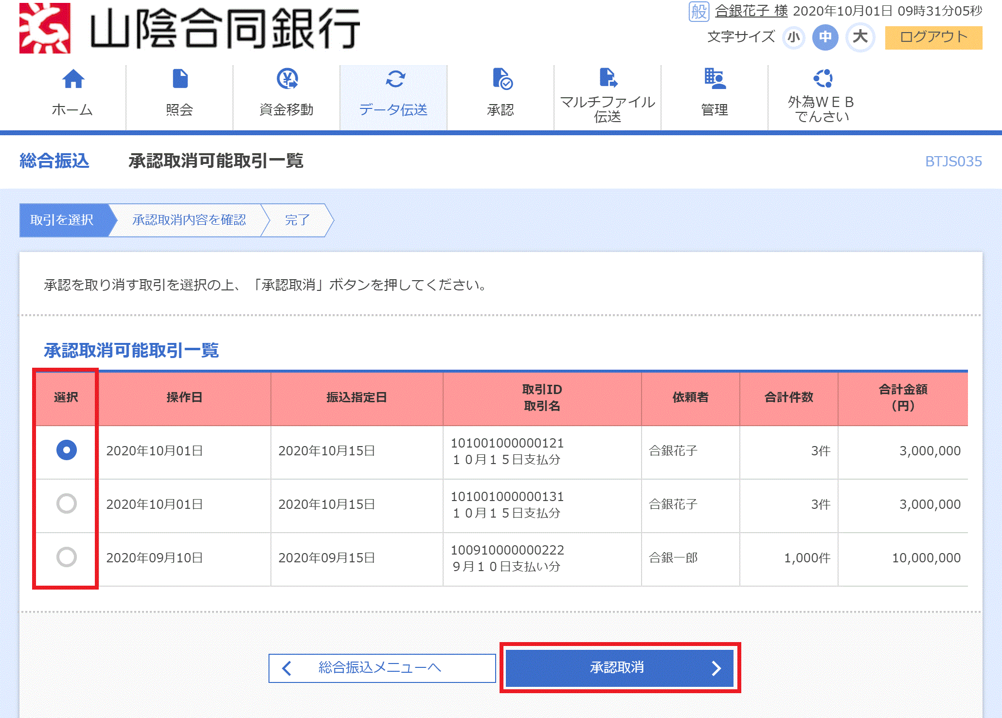Click the 般 user type badge
The image size is (1002, 718).
click(x=699, y=11)
